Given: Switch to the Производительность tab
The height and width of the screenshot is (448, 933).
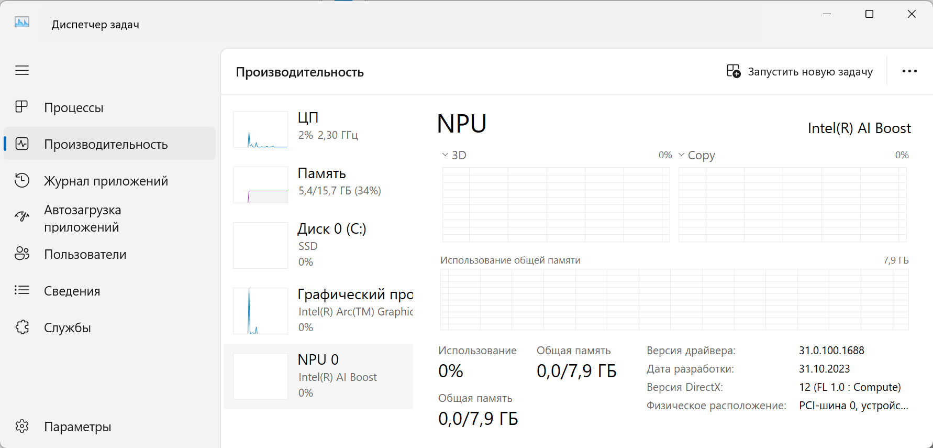Looking at the screenshot, I should pos(106,144).
